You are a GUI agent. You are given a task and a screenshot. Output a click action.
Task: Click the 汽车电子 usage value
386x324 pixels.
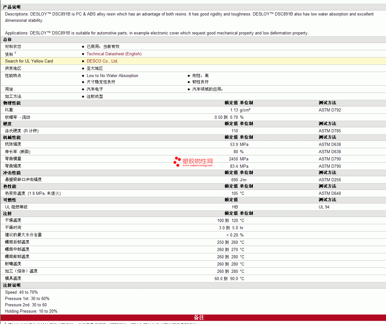click(x=95, y=89)
